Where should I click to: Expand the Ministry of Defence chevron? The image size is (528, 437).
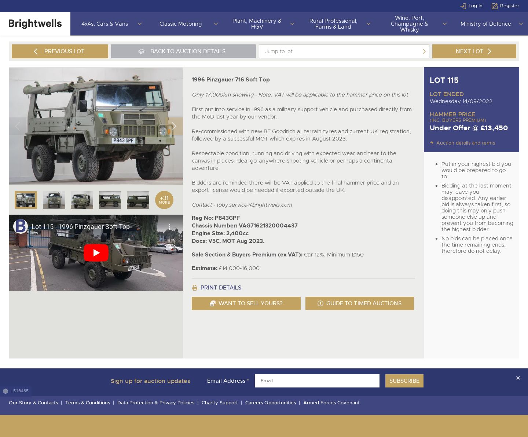521,24
